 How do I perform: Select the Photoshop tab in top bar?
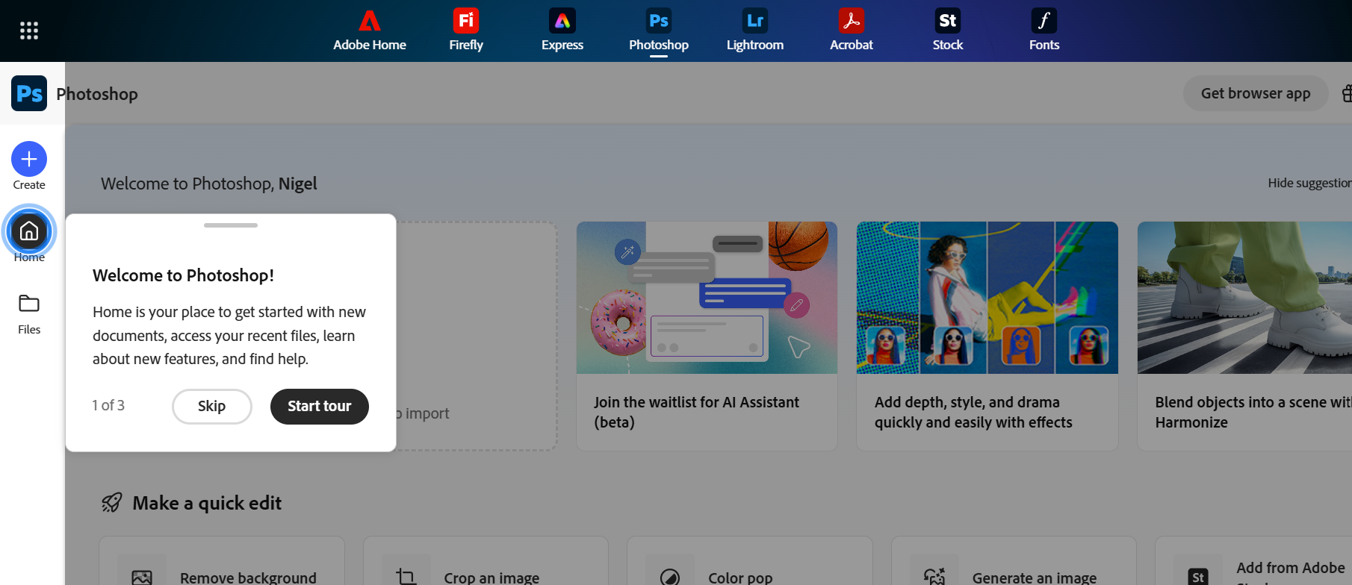658,31
